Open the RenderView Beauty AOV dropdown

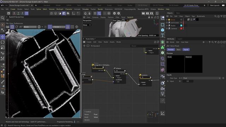tap(30, 27)
